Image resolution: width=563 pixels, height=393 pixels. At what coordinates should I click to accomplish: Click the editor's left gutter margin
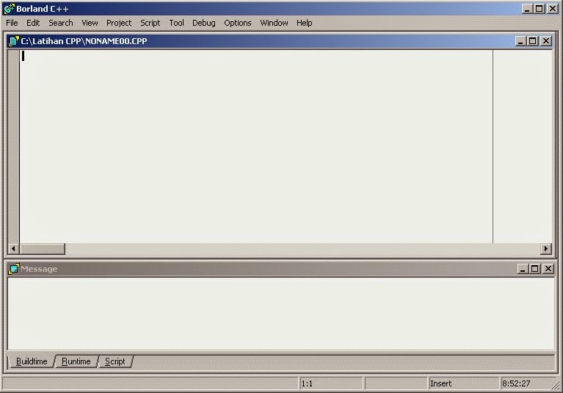click(14, 147)
